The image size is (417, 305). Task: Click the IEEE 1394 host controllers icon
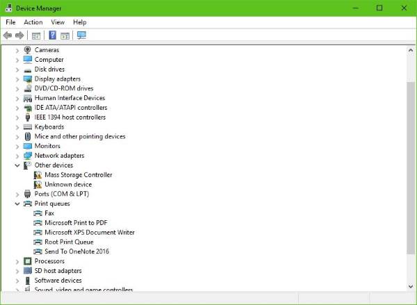(x=27, y=117)
